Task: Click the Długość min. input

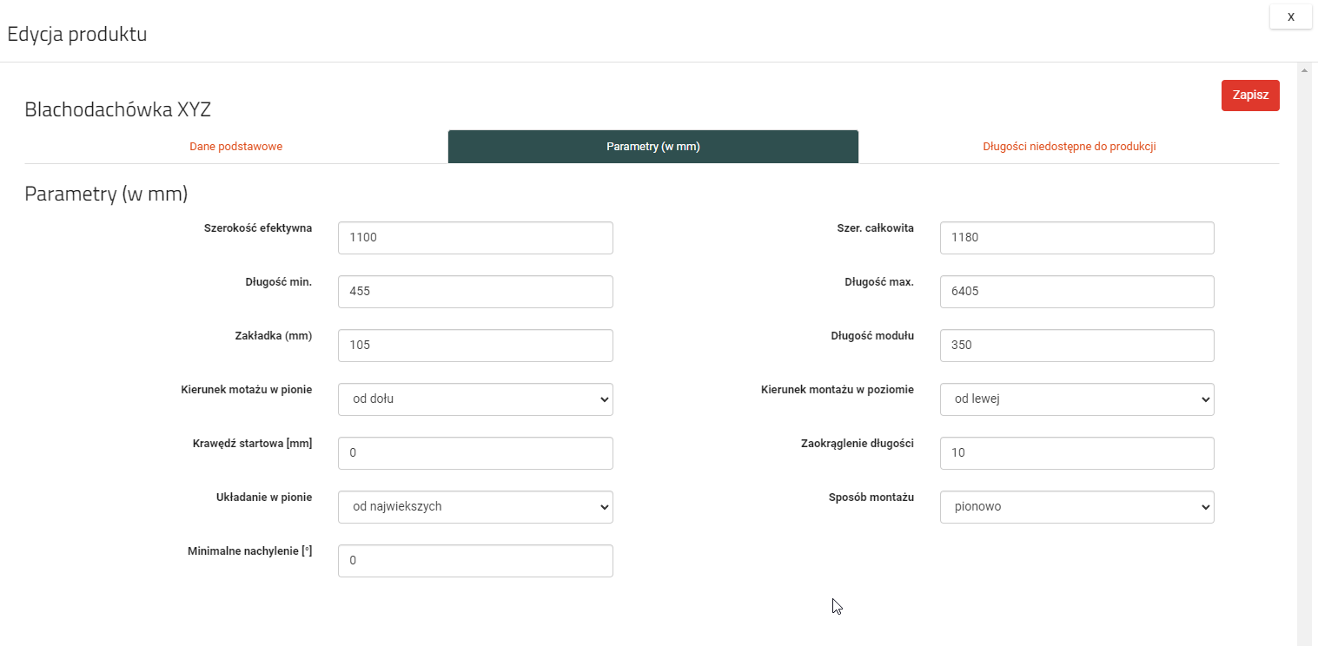Action: pyautogui.click(x=475, y=292)
